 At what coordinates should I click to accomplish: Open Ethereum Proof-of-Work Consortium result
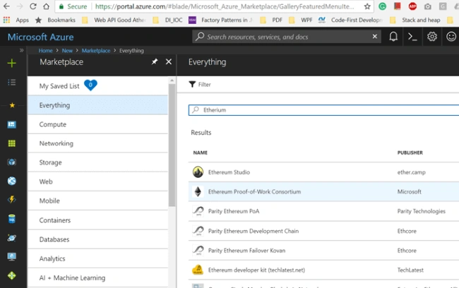[323, 191]
